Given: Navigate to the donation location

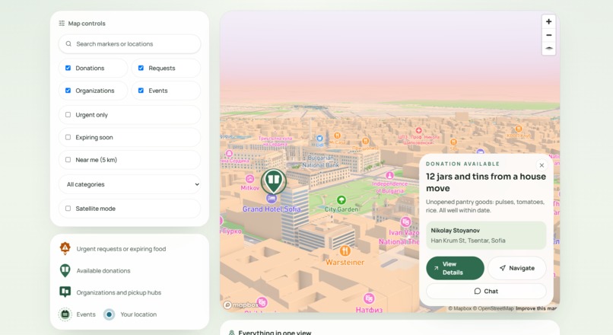Looking at the screenshot, I should [517, 268].
